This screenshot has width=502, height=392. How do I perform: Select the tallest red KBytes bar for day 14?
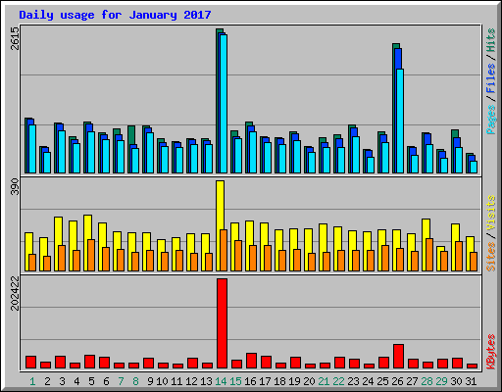[x=223, y=323]
